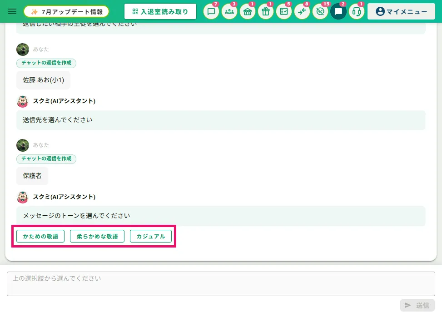The image size is (442, 317).
Task: Open the crossed-out gauge icon with badge 15
Action: click(320, 11)
